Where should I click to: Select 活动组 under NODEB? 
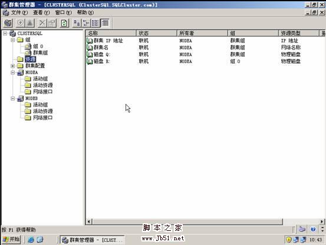[x=41, y=105]
